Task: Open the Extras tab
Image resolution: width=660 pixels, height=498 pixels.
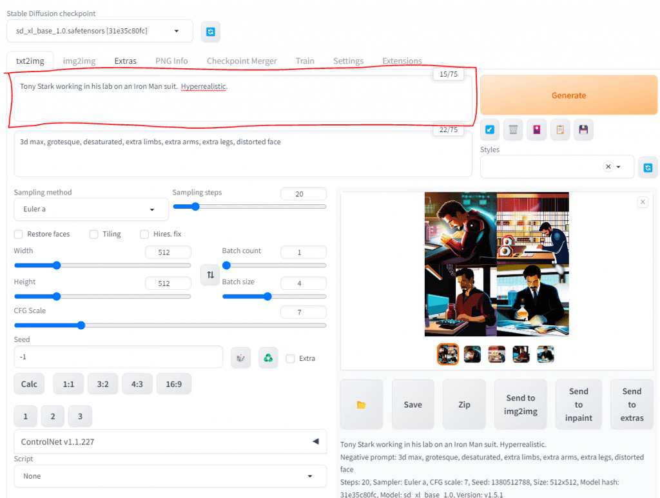Action: 126,61
